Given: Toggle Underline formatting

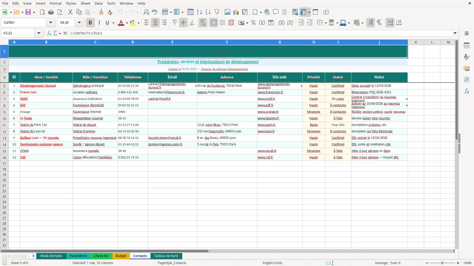Looking at the screenshot, I should 107,23.
